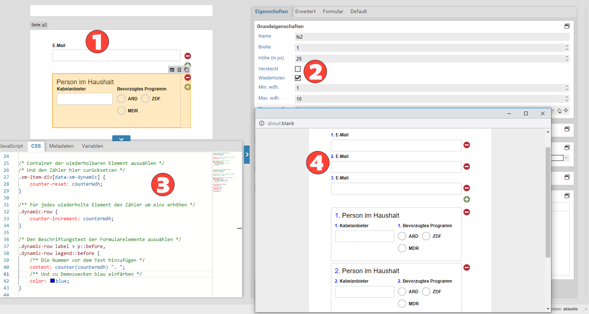Click the Seite: p2 page label
Image resolution: width=589 pixels, height=314 pixels.
39,25
